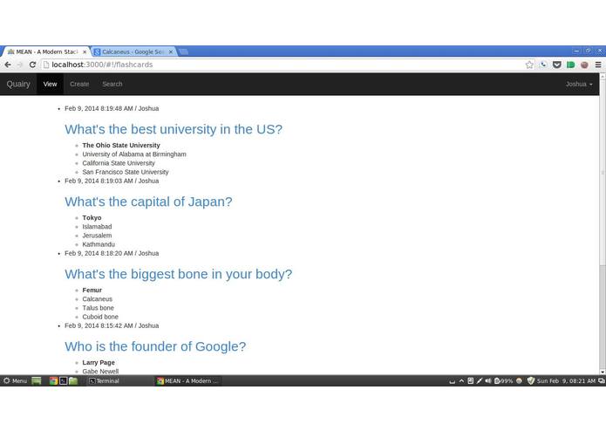606x431 pixels.
Task: Click the removable drive tray icon
Action: pyautogui.click(x=452, y=381)
